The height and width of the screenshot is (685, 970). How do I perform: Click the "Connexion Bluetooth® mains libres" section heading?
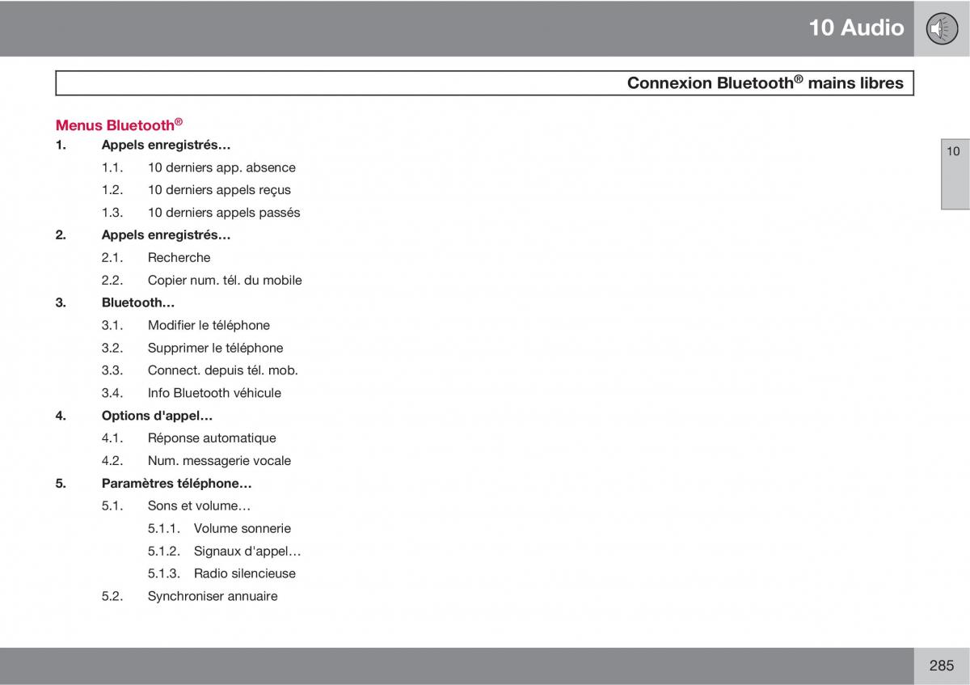pos(765,82)
